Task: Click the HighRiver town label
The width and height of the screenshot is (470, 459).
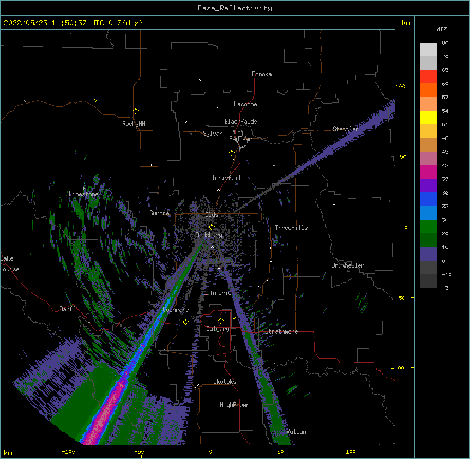Action: coord(234,405)
